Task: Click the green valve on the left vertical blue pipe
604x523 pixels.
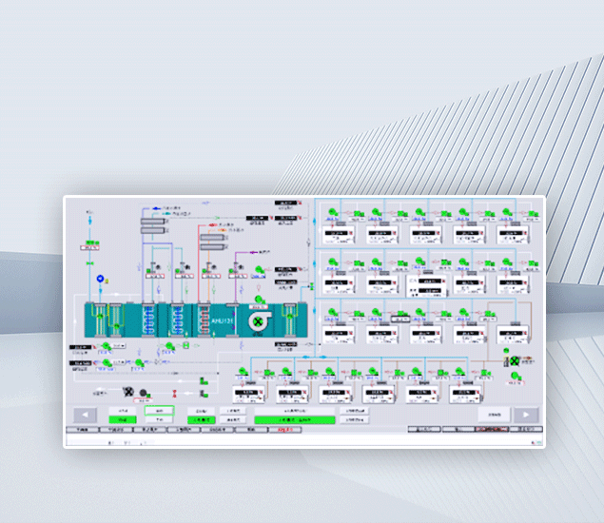Action: 90,263
